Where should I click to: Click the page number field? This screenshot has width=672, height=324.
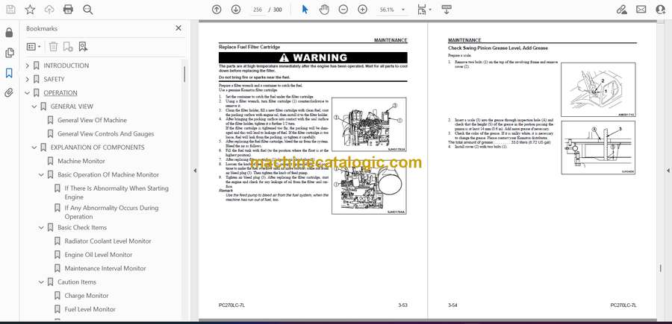coord(258,10)
